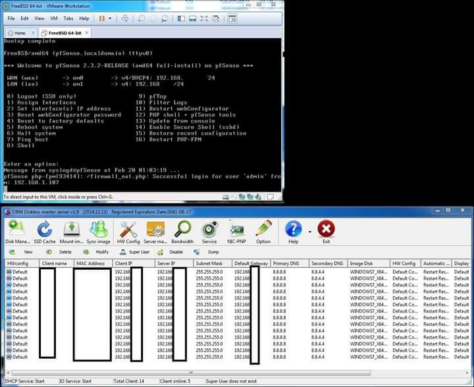Open VMware File menu
Image resolution: width=474 pixels, height=387 pixels.
coord(11,18)
